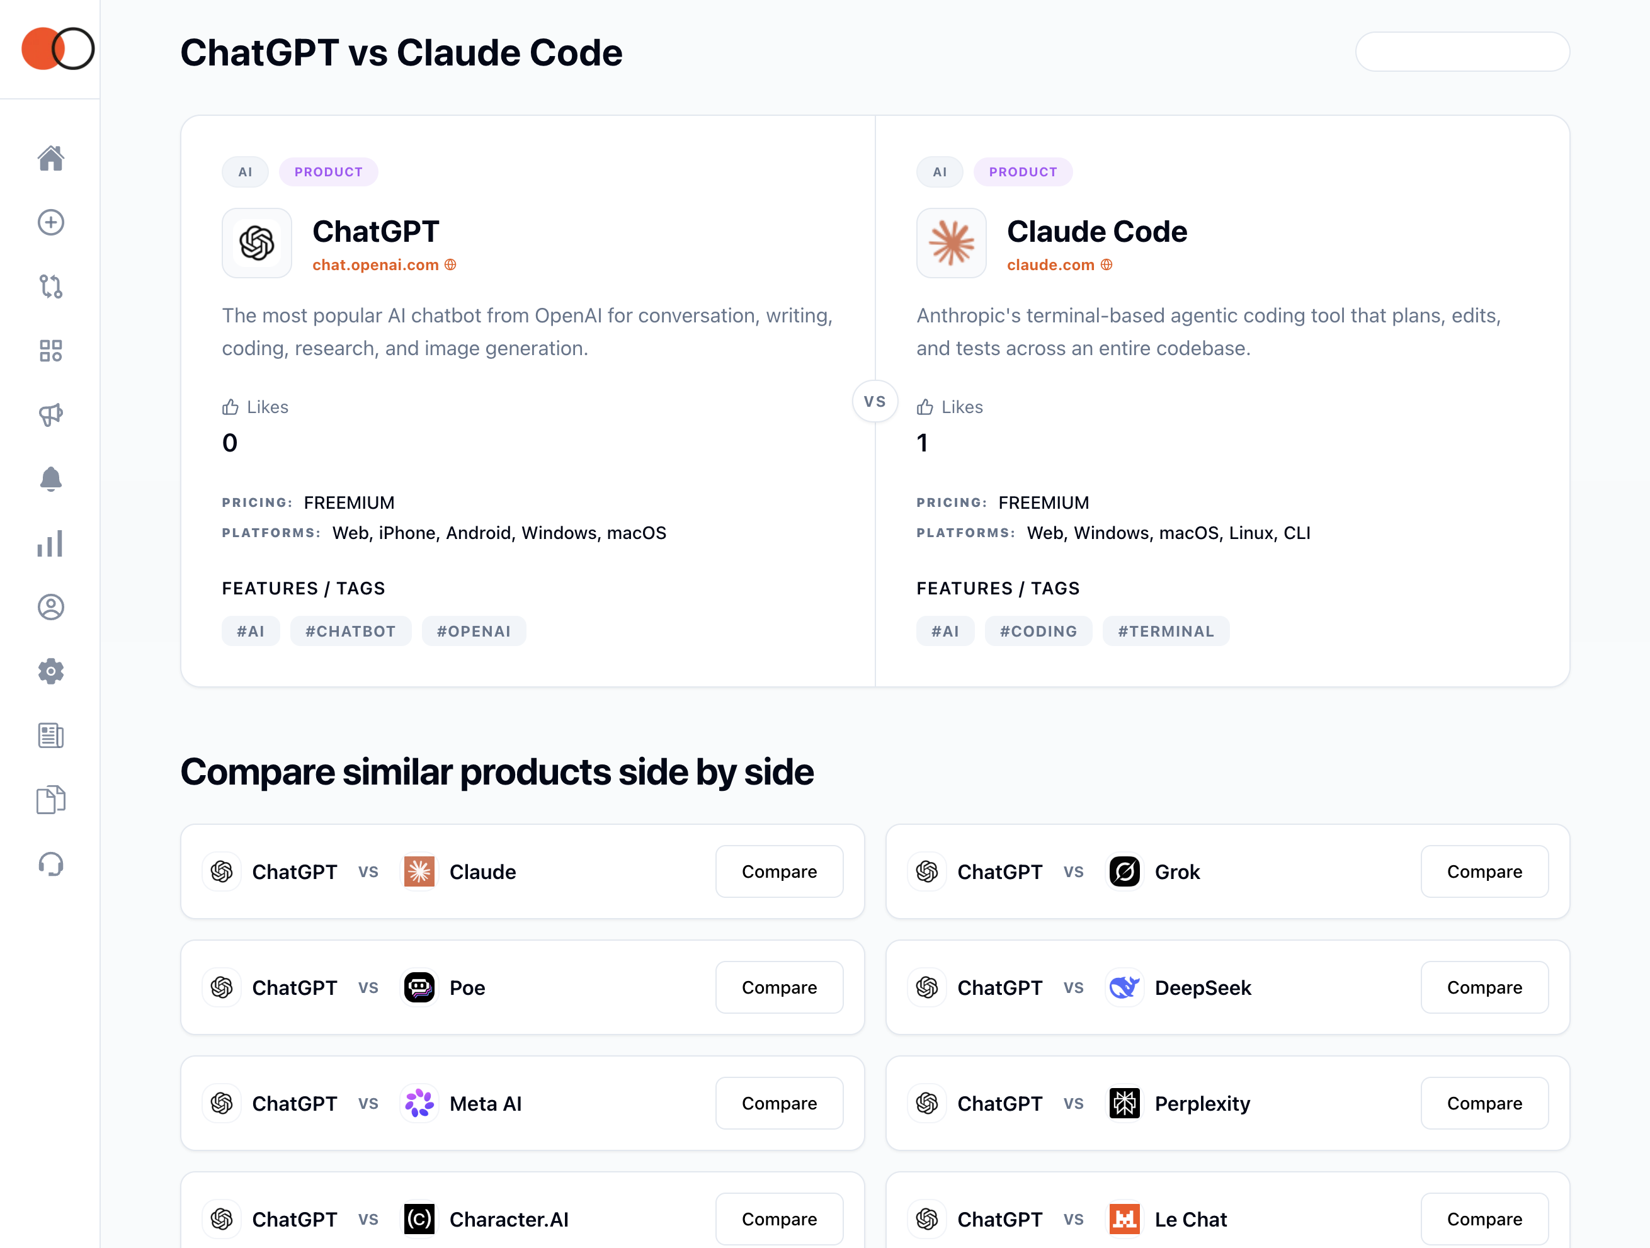The width and height of the screenshot is (1650, 1248).
Task: Click the ChatGPT logo in comparison card
Action: (256, 243)
